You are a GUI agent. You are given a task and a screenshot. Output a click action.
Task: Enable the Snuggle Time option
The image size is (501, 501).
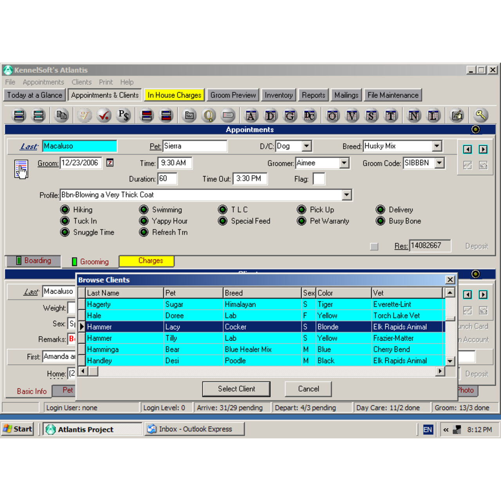point(65,232)
